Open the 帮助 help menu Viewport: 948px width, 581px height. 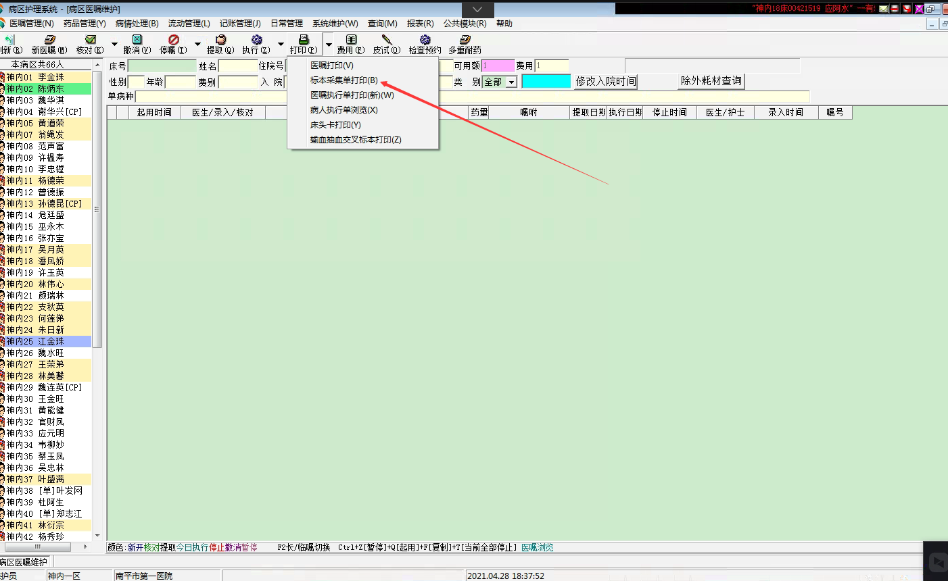click(x=504, y=24)
